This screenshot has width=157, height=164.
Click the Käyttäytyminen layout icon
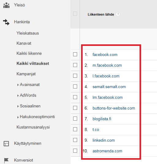pos(6,143)
